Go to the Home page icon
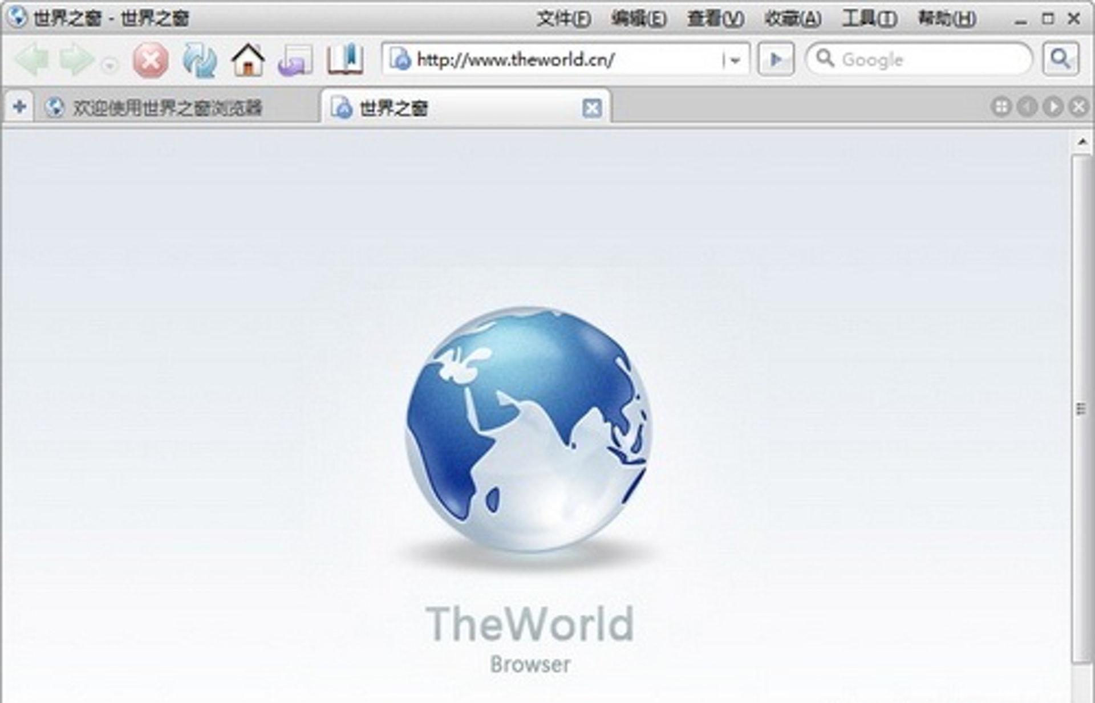 click(x=248, y=60)
